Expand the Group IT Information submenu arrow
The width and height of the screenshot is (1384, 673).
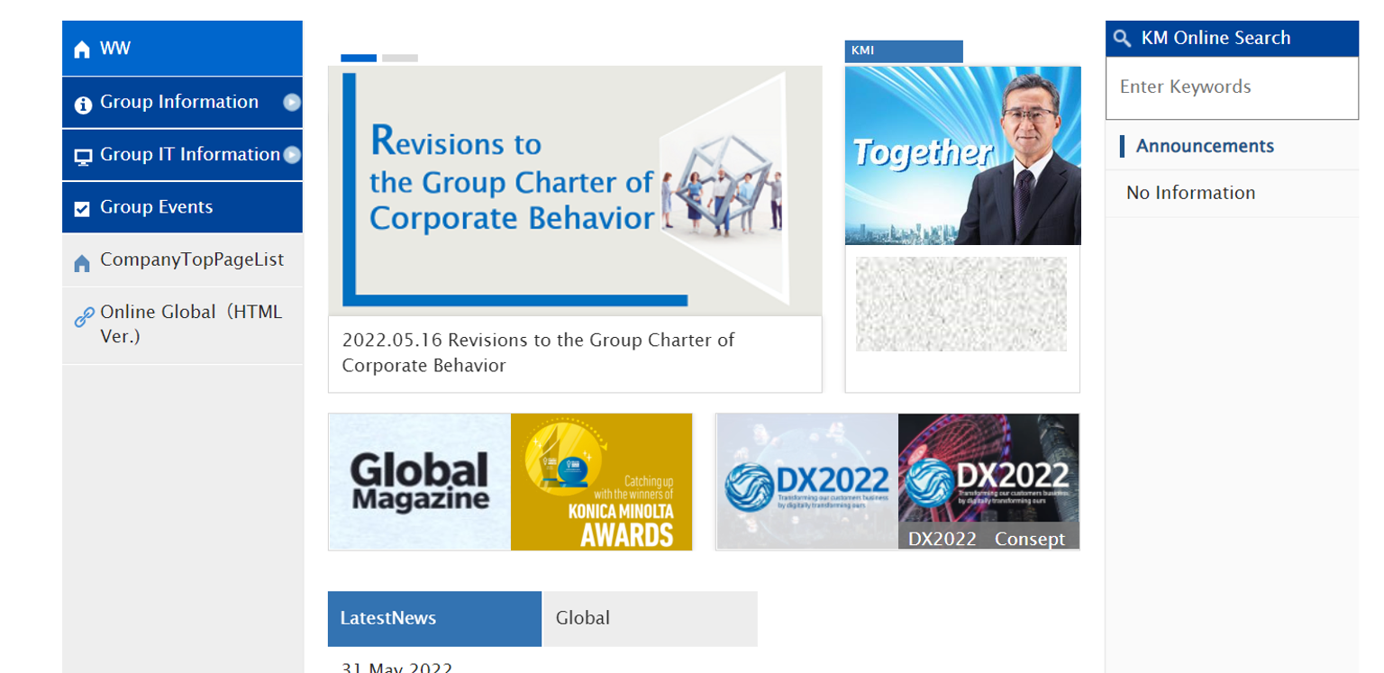pyautogui.click(x=292, y=155)
